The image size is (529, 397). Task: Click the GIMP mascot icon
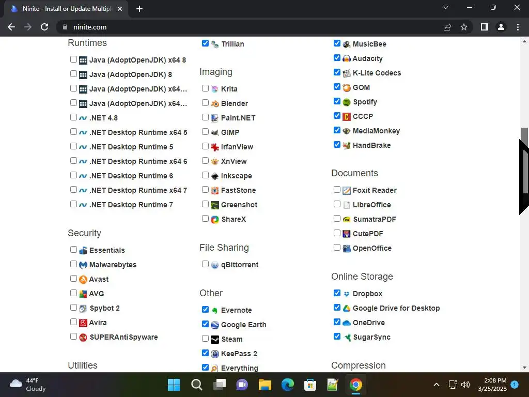(215, 133)
